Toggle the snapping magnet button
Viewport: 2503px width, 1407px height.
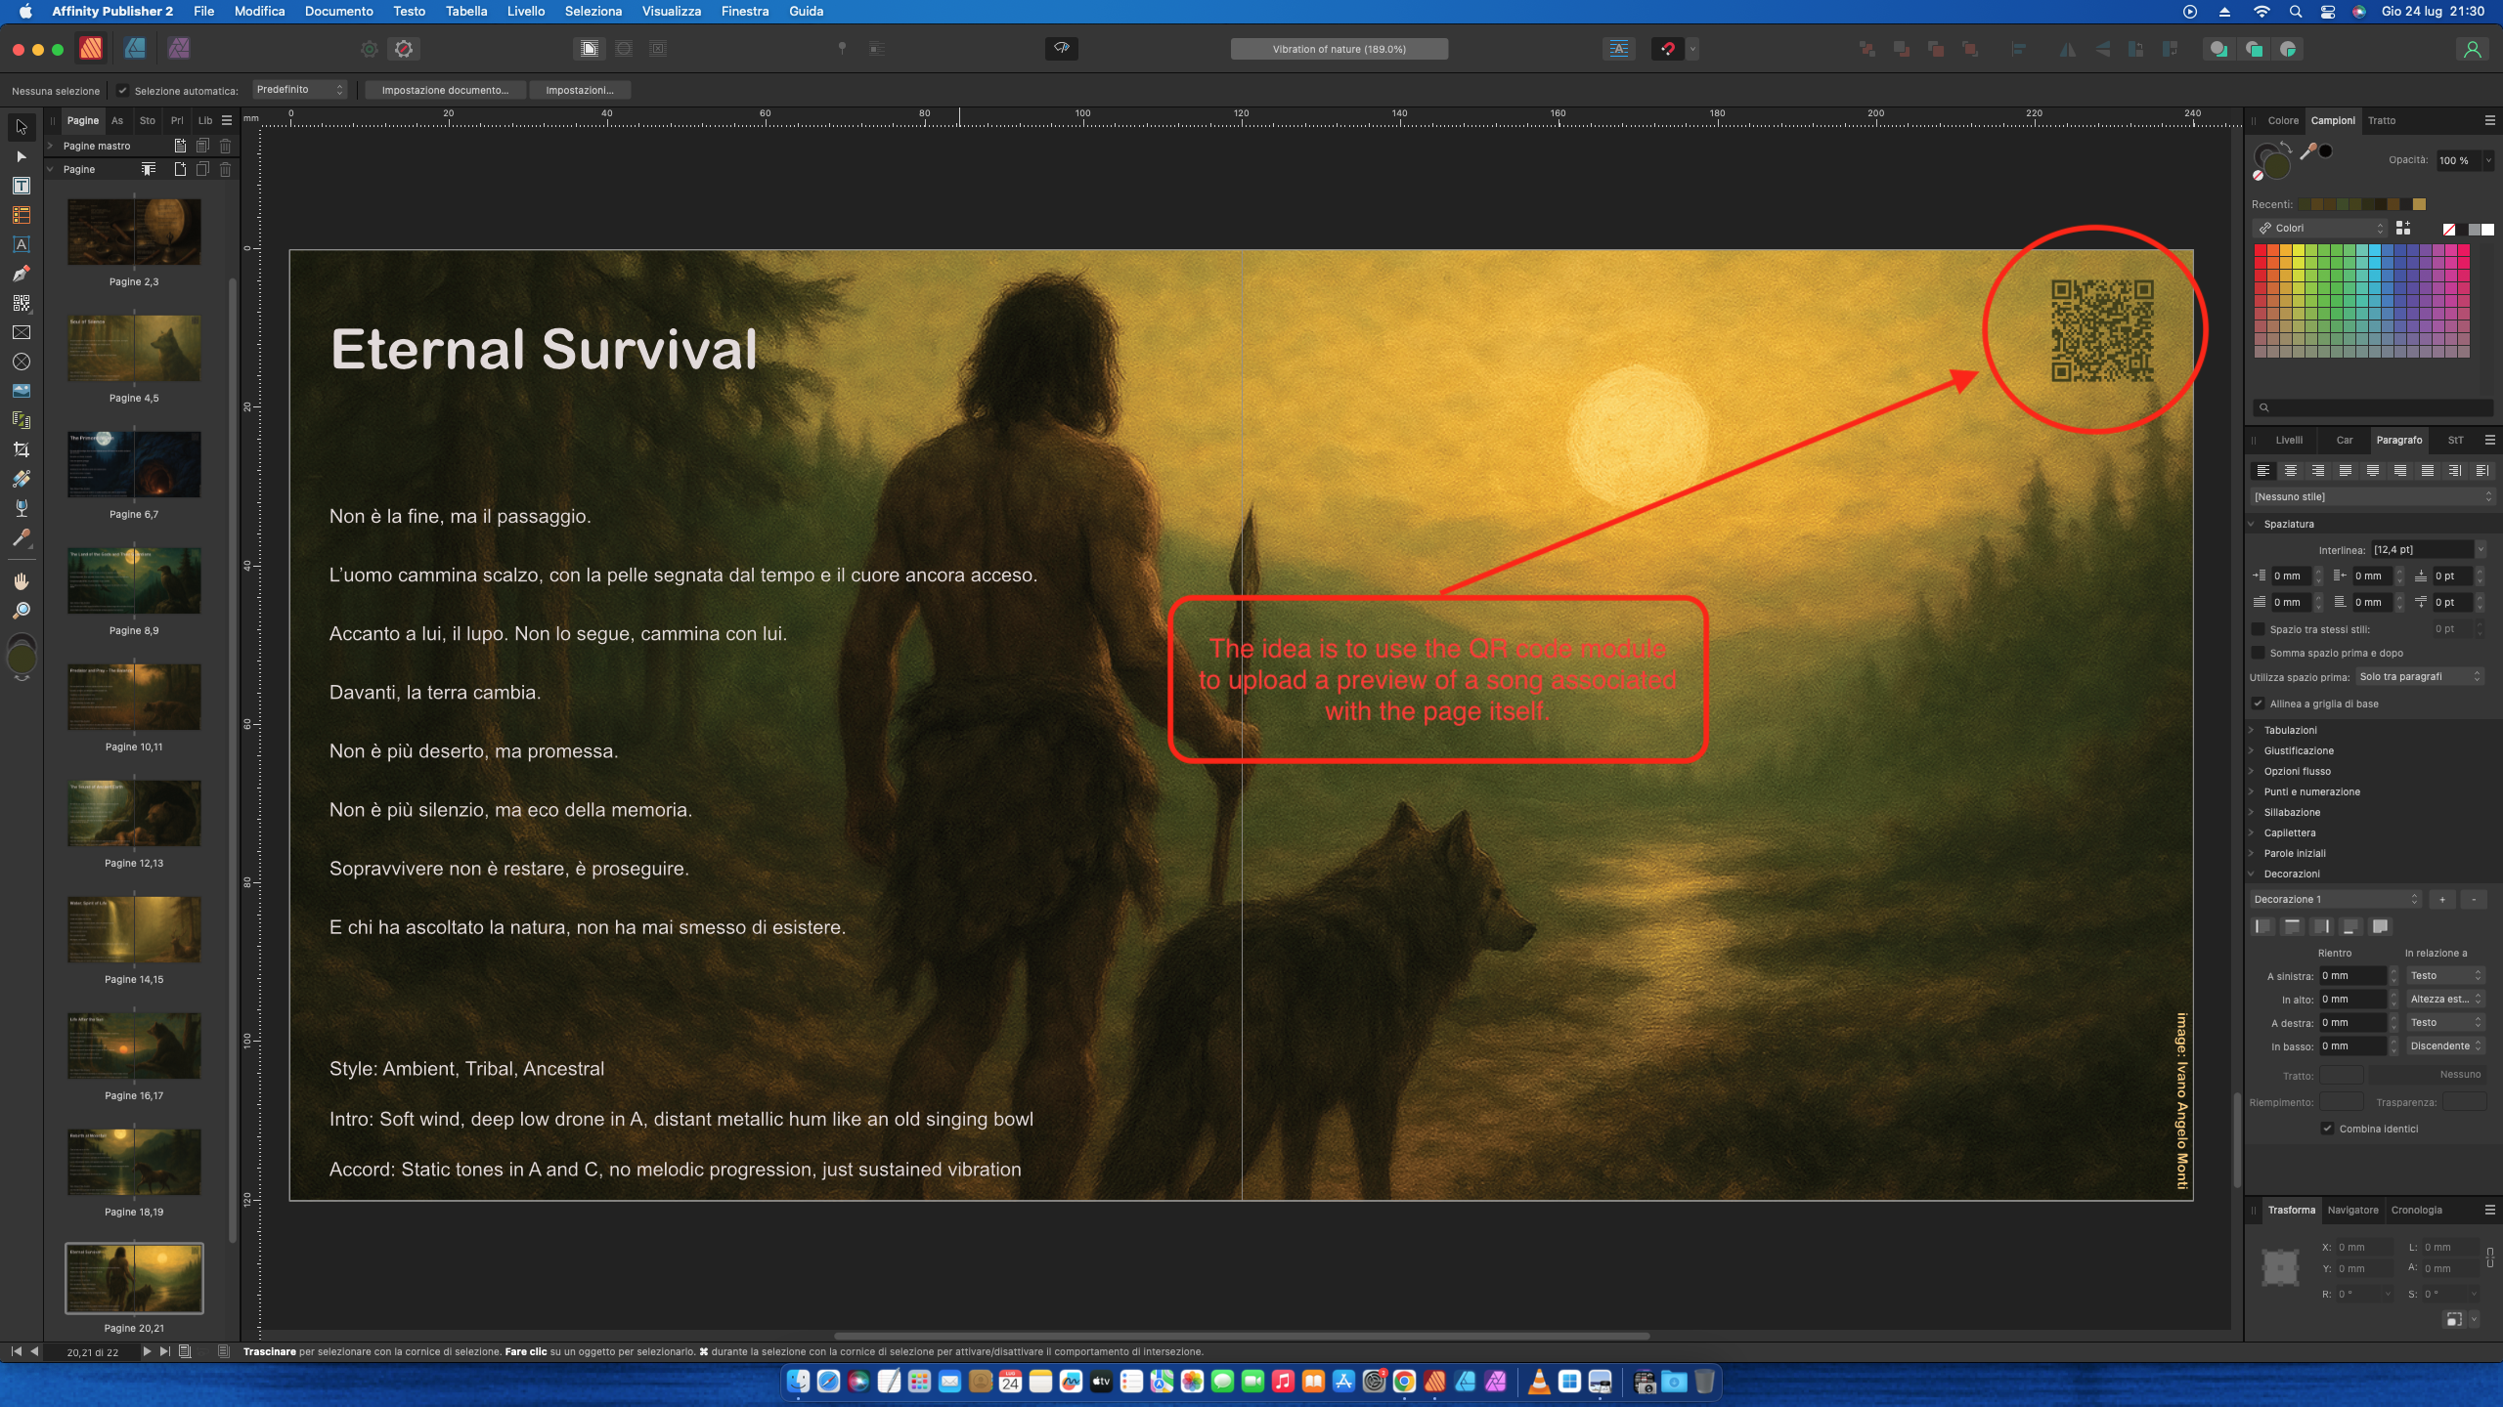[x=1668, y=49]
